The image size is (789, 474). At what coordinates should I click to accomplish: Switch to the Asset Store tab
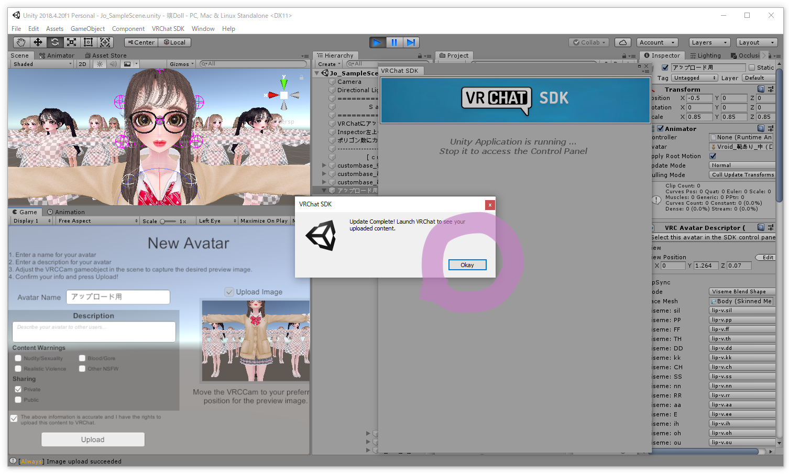pyautogui.click(x=105, y=56)
